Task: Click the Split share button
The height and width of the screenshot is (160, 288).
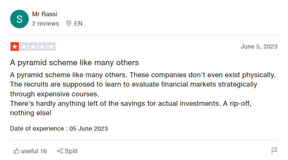Action: (67, 151)
